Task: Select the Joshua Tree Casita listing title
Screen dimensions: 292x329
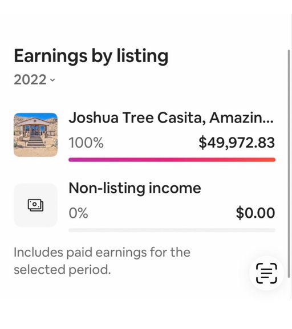Action: coord(171,117)
